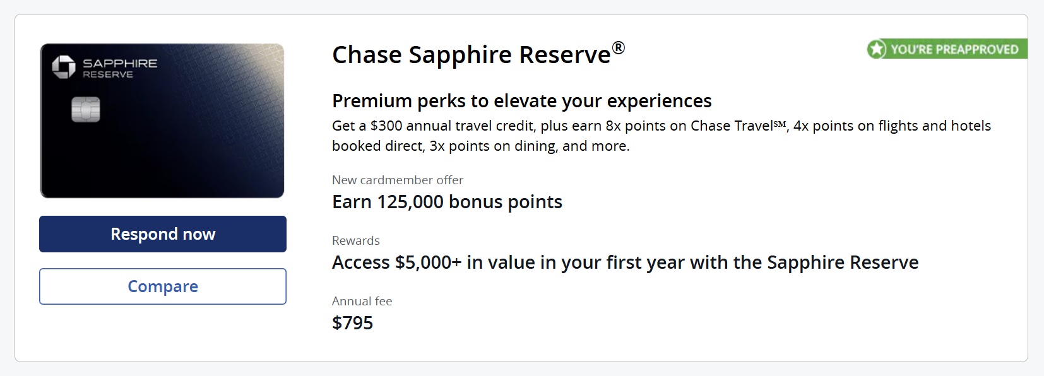Click the registered trademark symbol after Reserve

(619, 47)
